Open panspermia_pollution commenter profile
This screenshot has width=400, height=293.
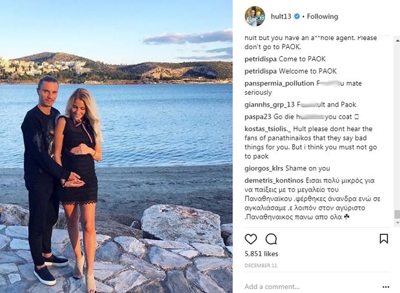click(279, 83)
